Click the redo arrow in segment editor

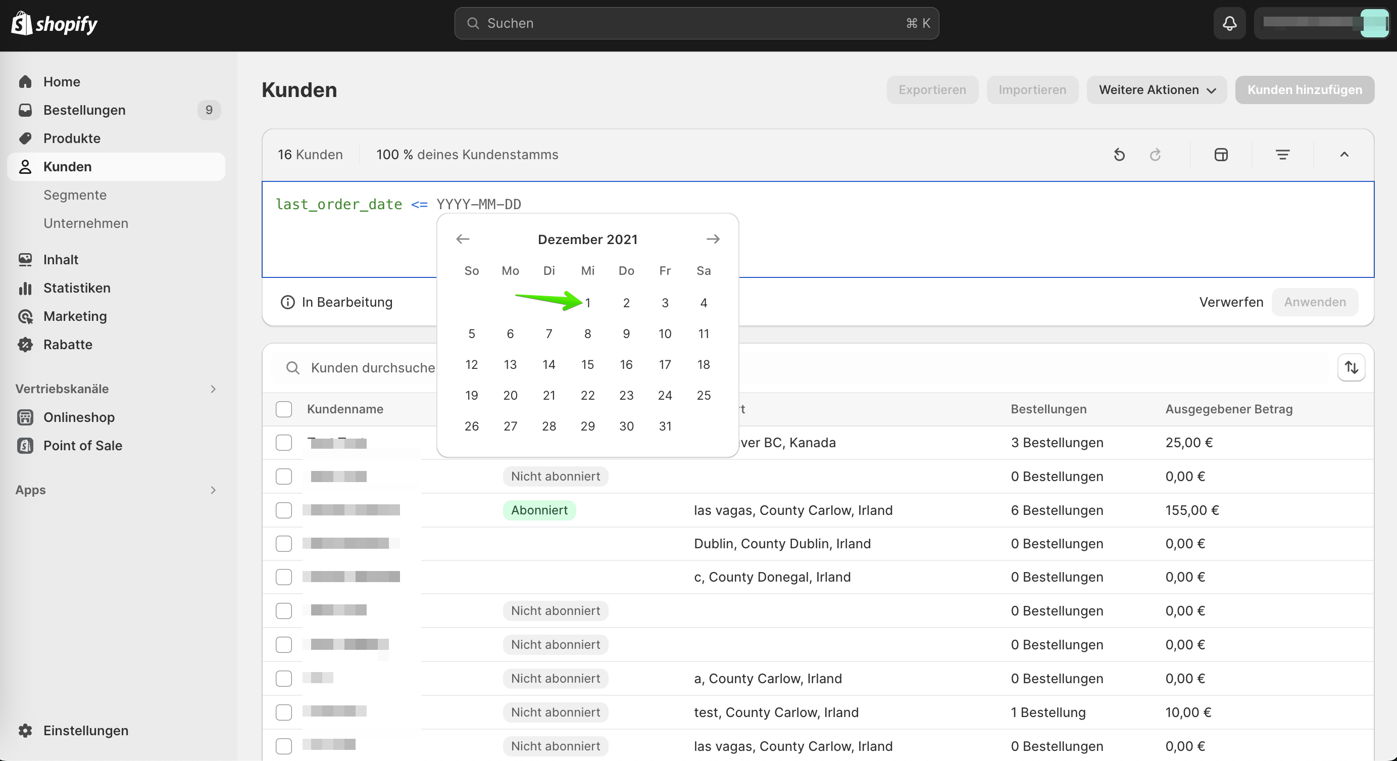(1155, 155)
